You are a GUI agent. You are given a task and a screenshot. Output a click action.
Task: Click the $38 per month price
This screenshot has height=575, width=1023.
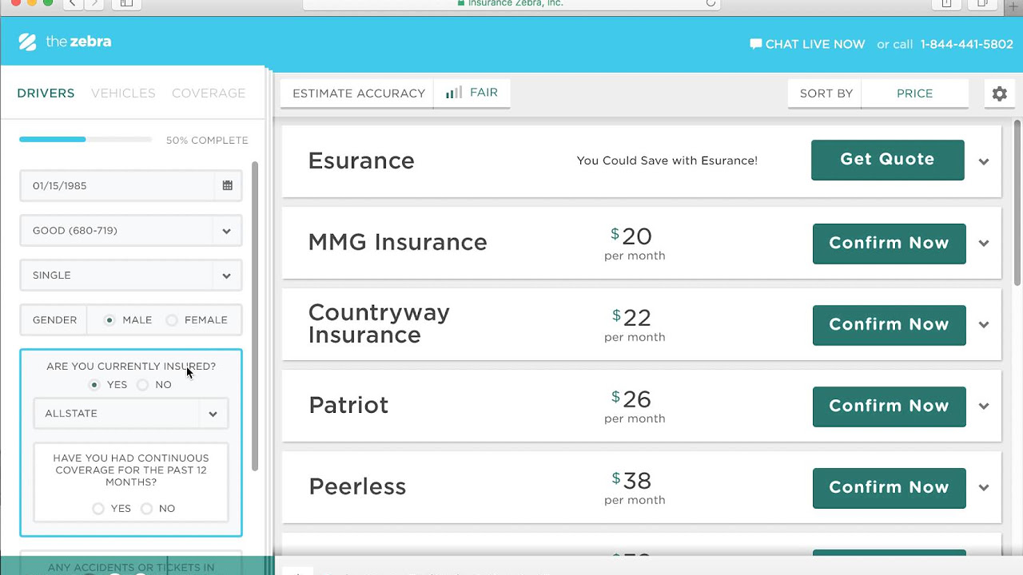(635, 488)
